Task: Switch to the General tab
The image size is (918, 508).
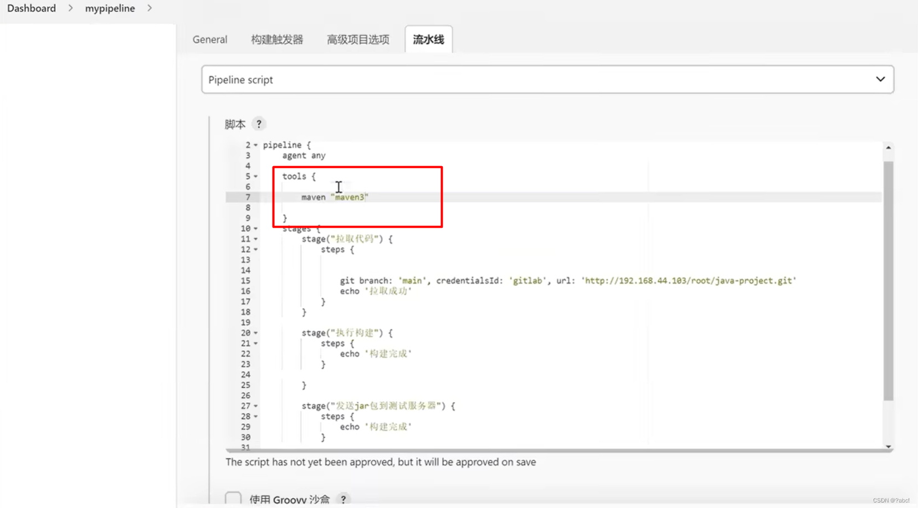Action: click(x=209, y=39)
